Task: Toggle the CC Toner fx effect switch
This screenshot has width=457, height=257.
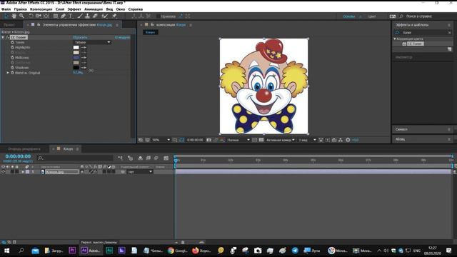Action: (7, 37)
